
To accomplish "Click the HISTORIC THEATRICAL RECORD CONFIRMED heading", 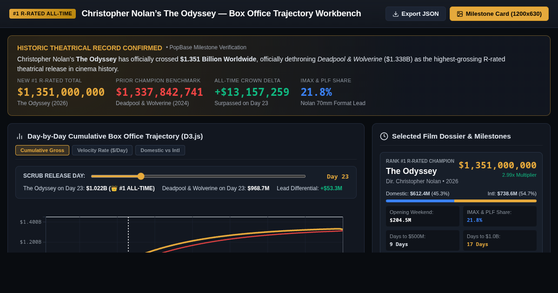I will [90, 48].
